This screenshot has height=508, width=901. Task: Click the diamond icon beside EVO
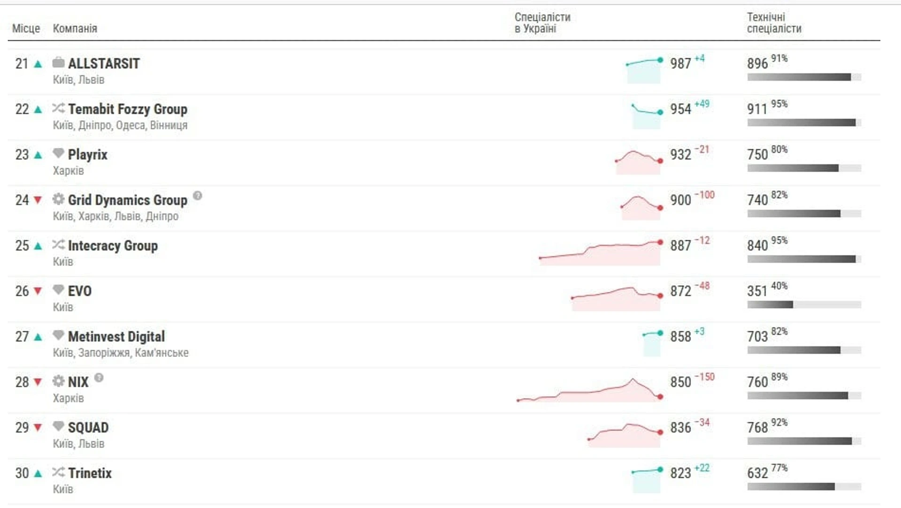pyautogui.click(x=58, y=289)
